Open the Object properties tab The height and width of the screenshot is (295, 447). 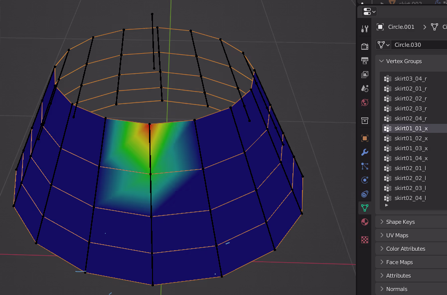click(x=365, y=138)
